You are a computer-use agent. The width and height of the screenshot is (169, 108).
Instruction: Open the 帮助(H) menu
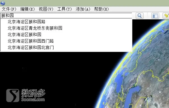[101, 9]
